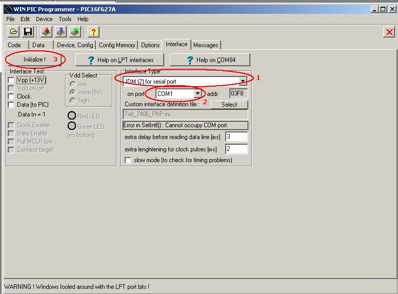This screenshot has height=294, width=398.
Task: Click the Error in SetIntf() message text
Action: pyautogui.click(x=175, y=125)
